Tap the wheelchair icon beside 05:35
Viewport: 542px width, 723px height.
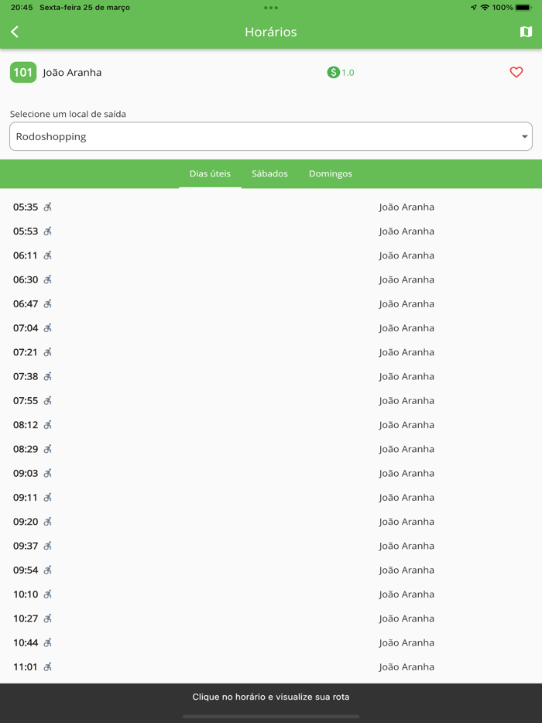[x=48, y=207]
